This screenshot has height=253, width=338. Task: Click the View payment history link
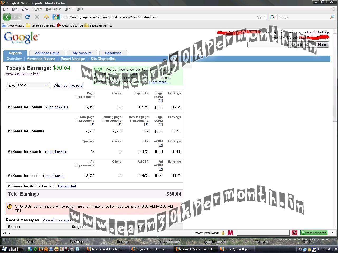coord(22,73)
